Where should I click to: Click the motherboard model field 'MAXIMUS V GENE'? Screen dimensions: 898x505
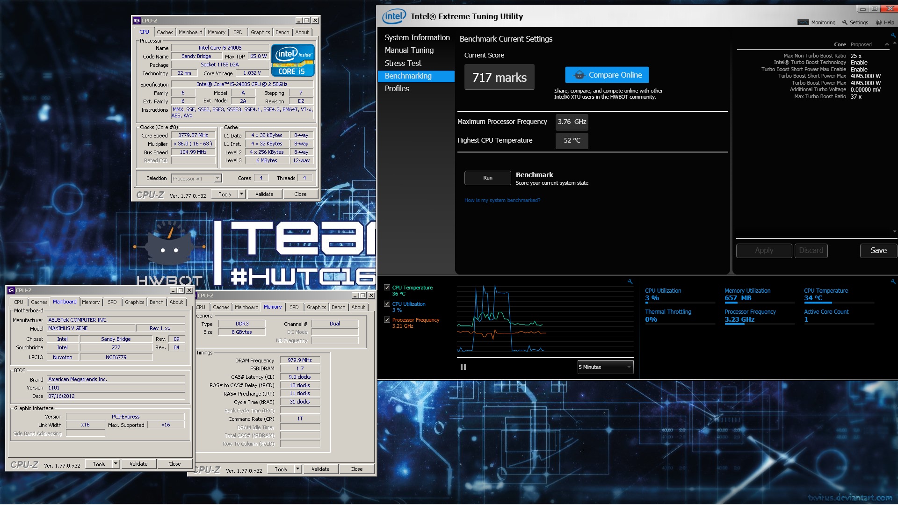click(x=91, y=328)
